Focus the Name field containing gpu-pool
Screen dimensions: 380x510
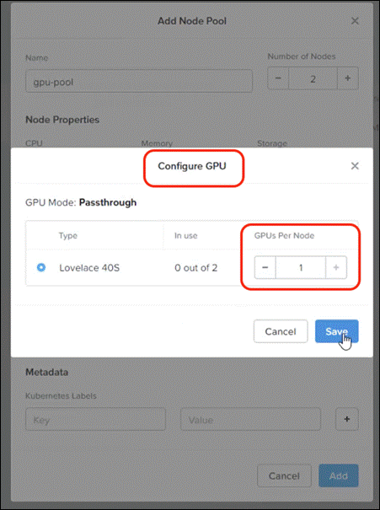click(x=139, y=81)
